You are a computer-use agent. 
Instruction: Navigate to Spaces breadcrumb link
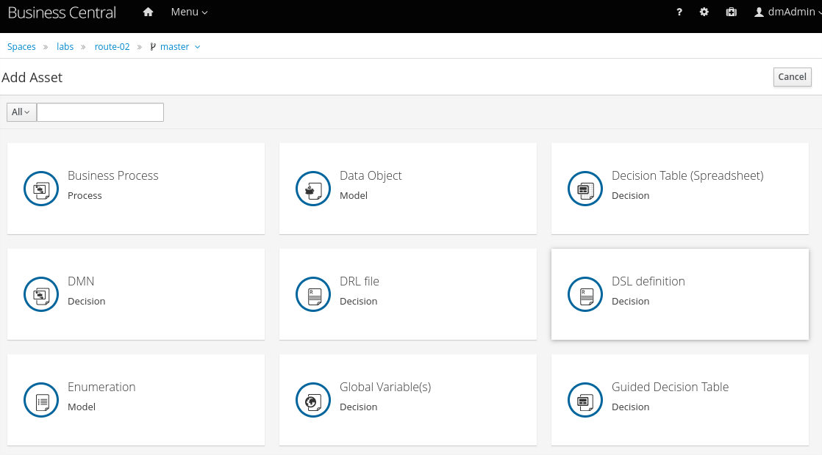(21, 47)
